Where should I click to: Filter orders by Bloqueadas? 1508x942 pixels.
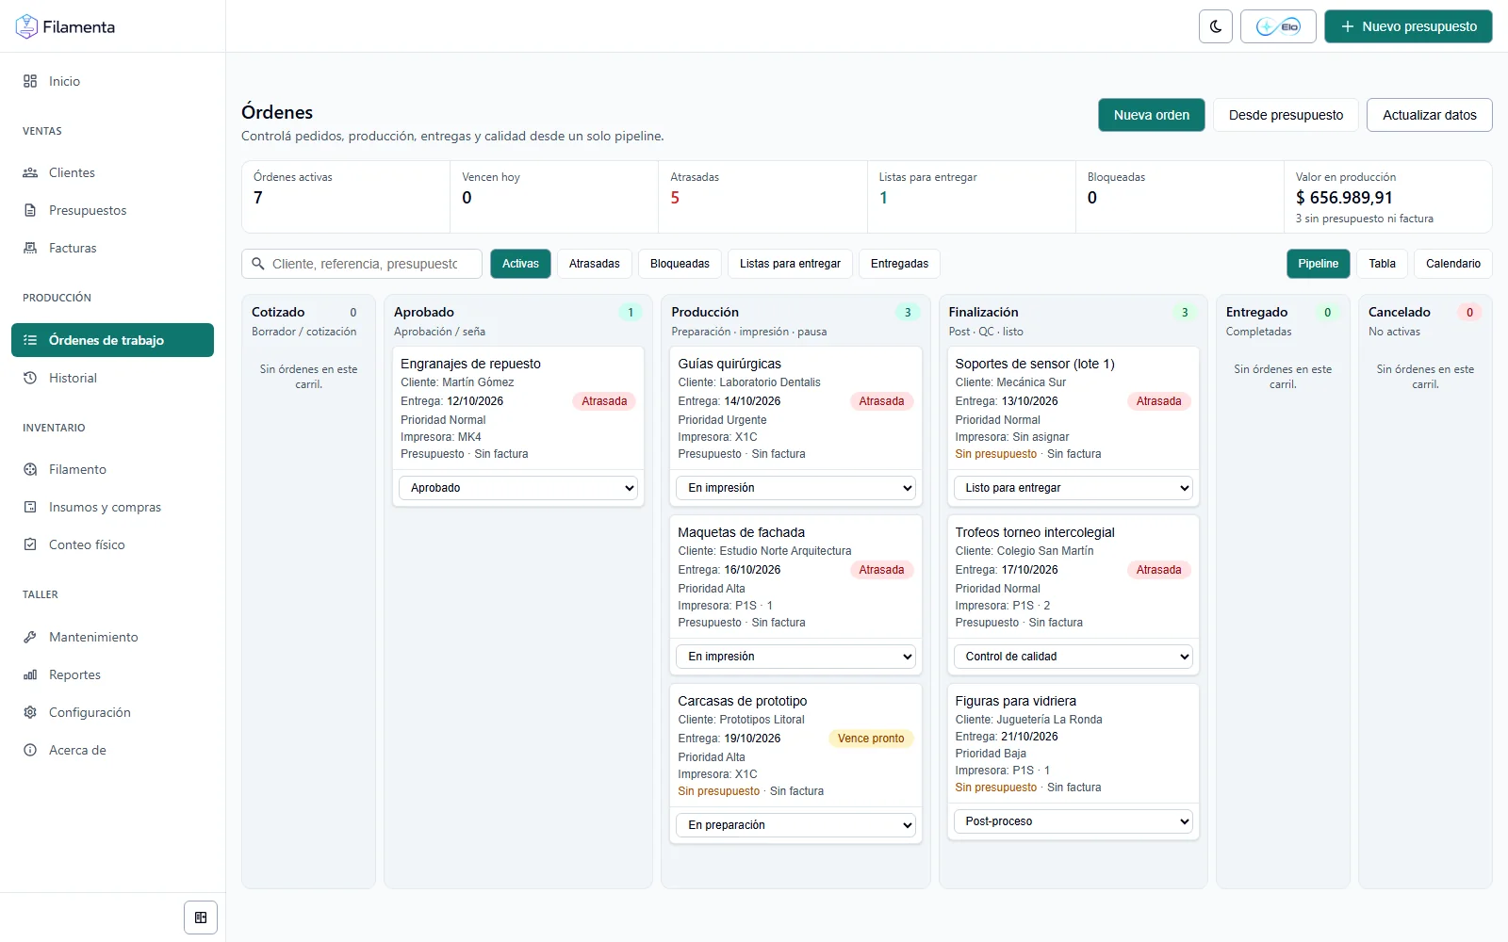coord(680,264)
